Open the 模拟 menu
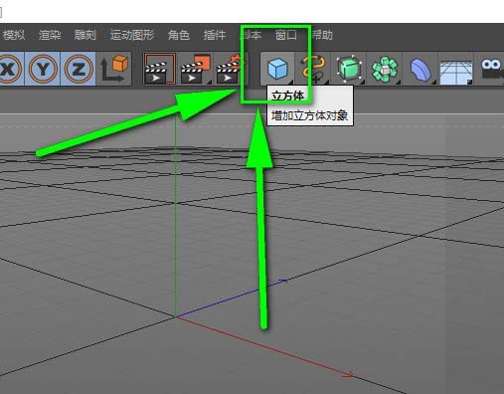504x394 pixels. point(13,35)
